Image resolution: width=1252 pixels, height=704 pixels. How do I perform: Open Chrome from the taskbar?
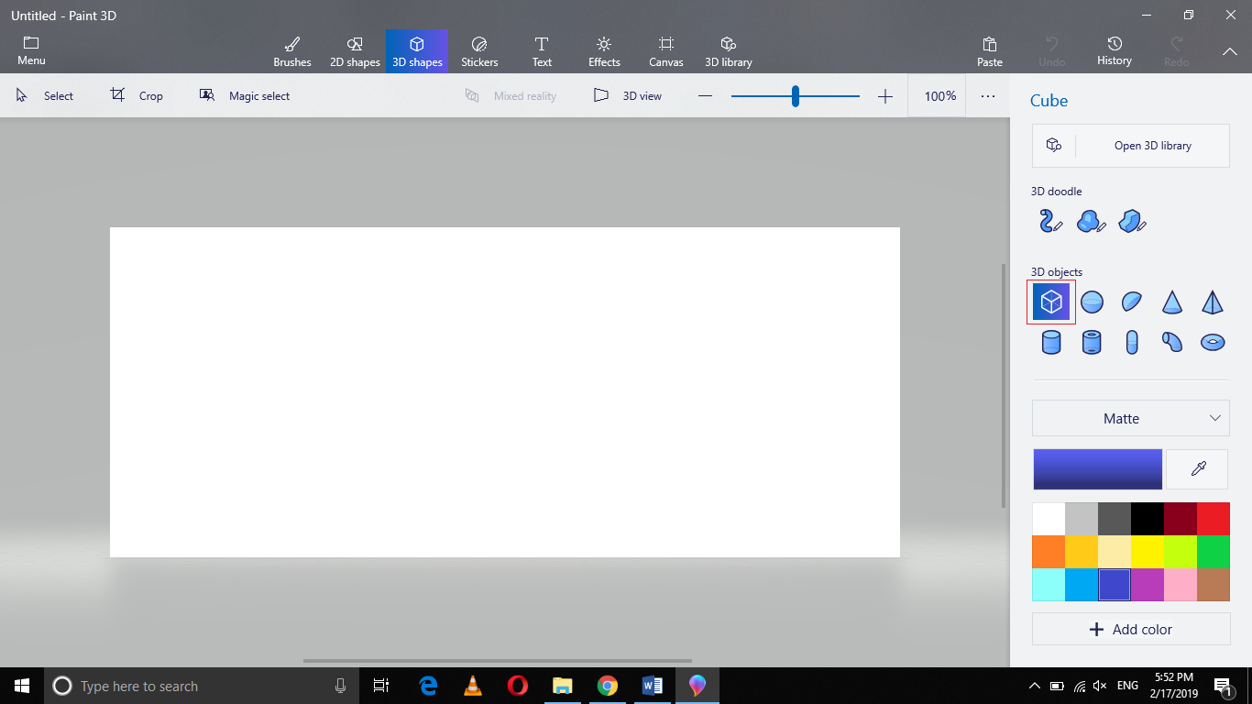pyautogui.click(x=608, y=686)
